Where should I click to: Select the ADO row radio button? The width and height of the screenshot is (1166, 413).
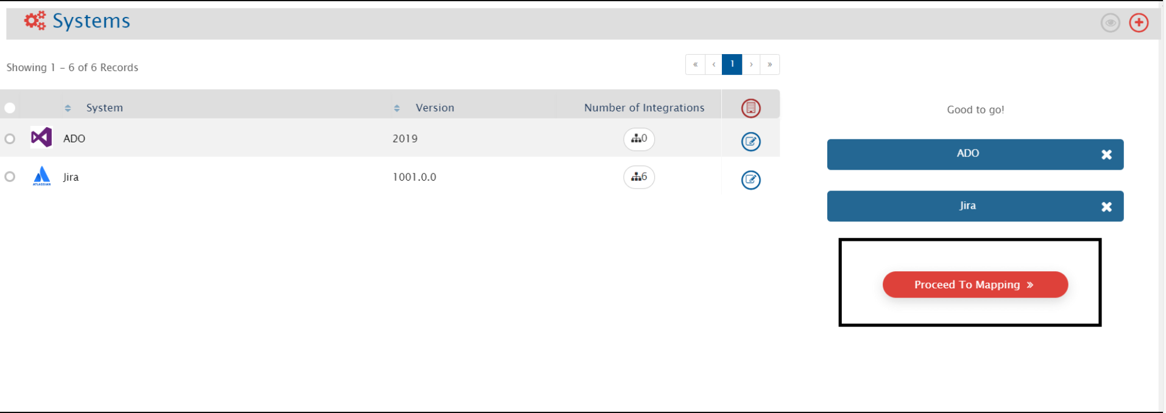pos(10,139)
